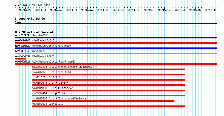Click the shorter red bar under nsv4143666

(x=103, y=101)
